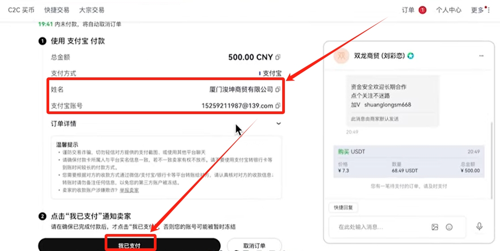Open the emoji picker in chat

tap(449, 227)
